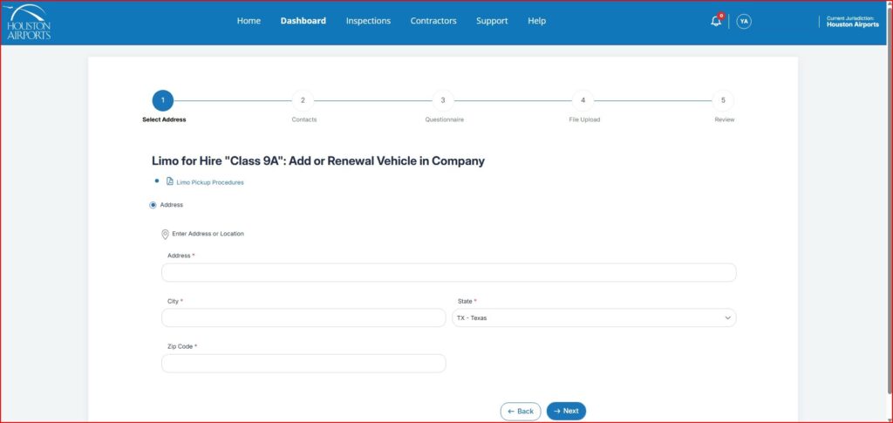Click the Back button
The height and width of the screenshot is (423, 893).
pos(521,411)
